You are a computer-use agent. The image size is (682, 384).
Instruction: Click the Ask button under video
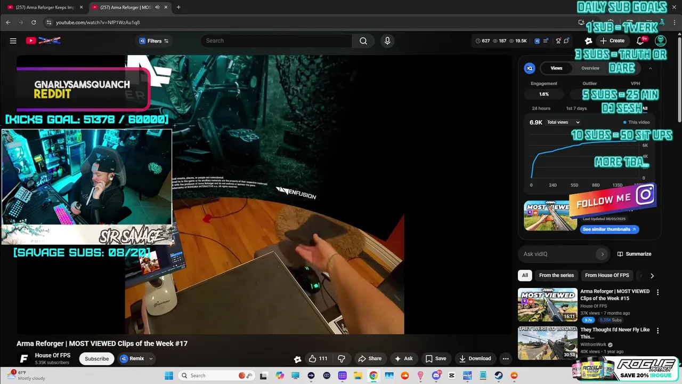click(403, 358)
